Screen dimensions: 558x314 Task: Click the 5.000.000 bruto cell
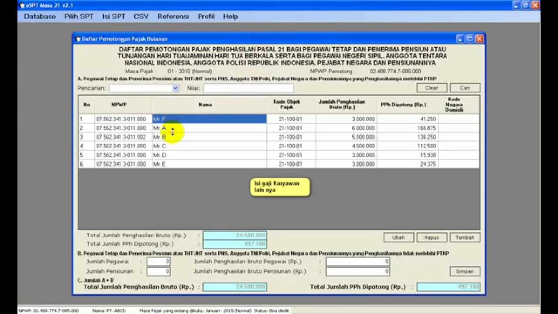coord(346,137)
